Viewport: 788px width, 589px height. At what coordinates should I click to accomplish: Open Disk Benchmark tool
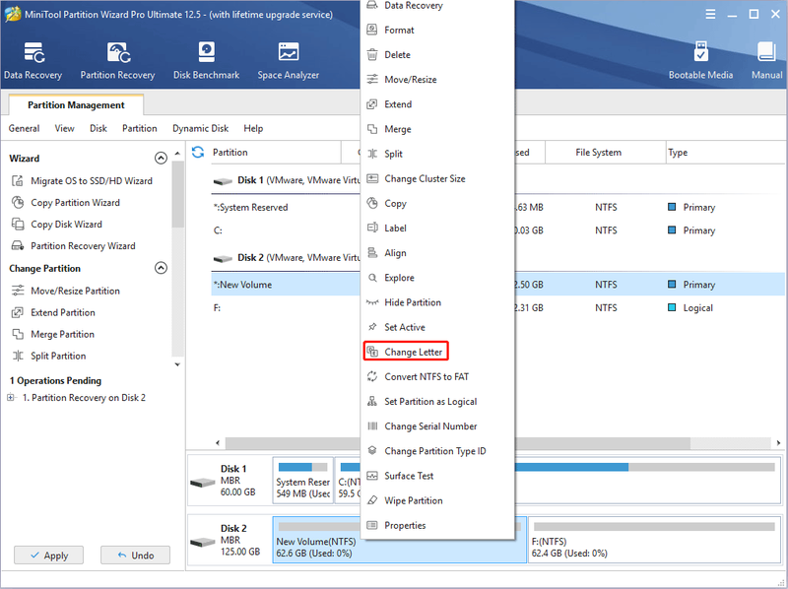click(x=206, y=61)
